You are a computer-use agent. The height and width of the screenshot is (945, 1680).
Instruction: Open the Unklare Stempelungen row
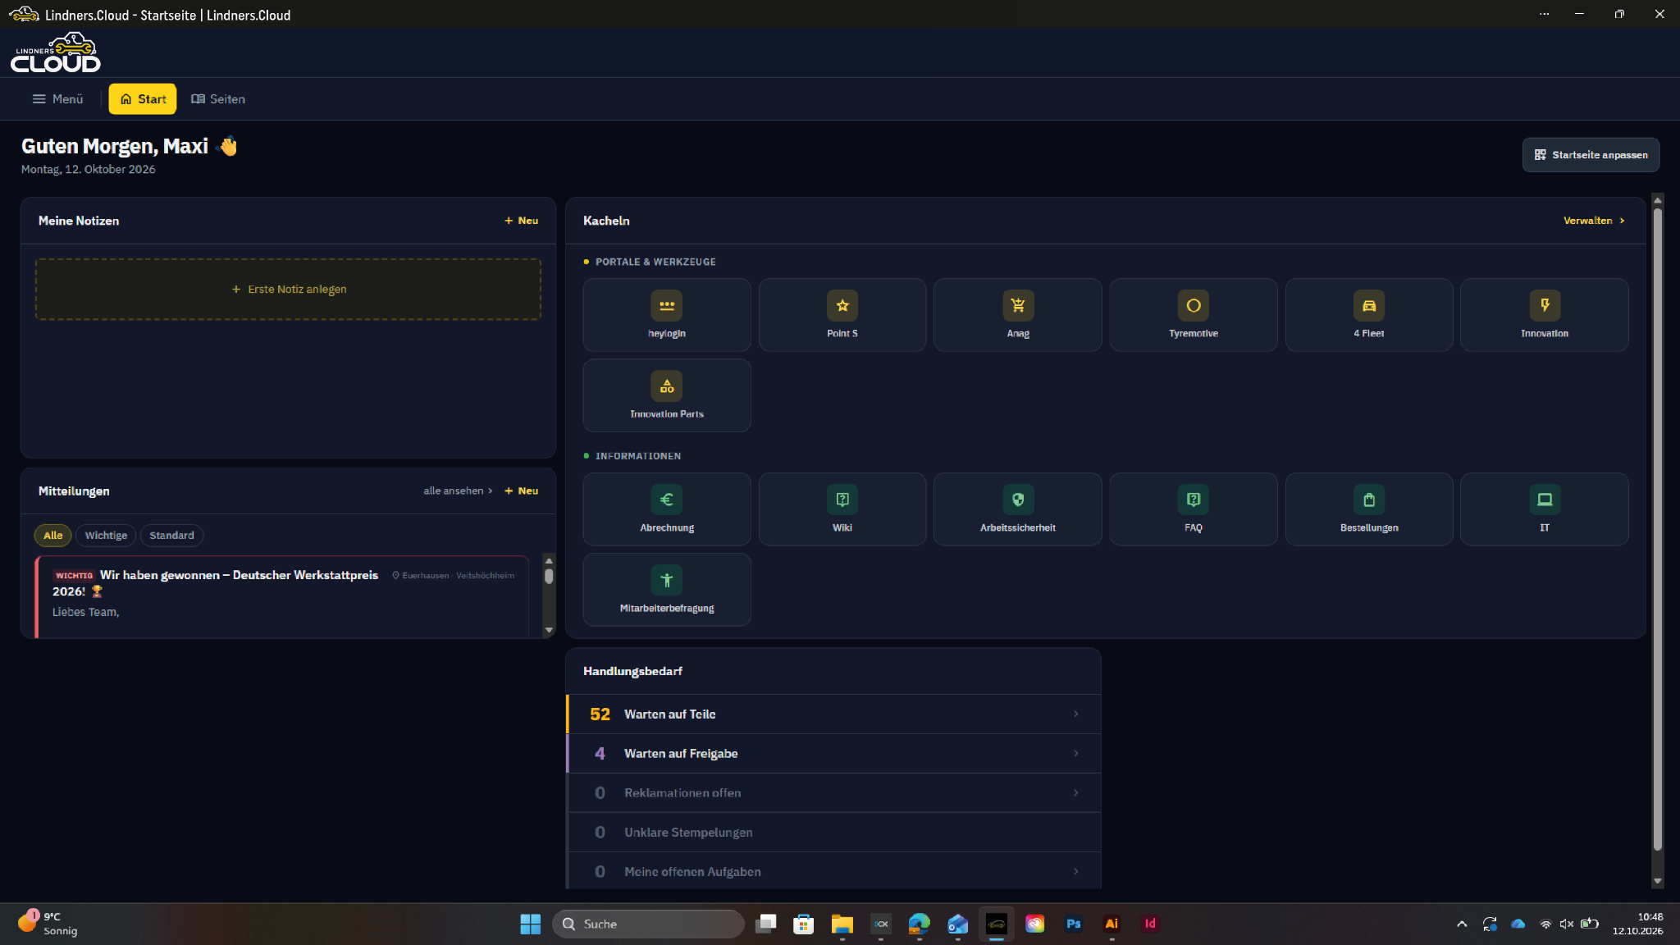833,832
